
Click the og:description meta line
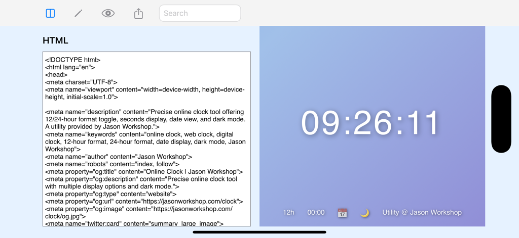[x=141, y=183]
